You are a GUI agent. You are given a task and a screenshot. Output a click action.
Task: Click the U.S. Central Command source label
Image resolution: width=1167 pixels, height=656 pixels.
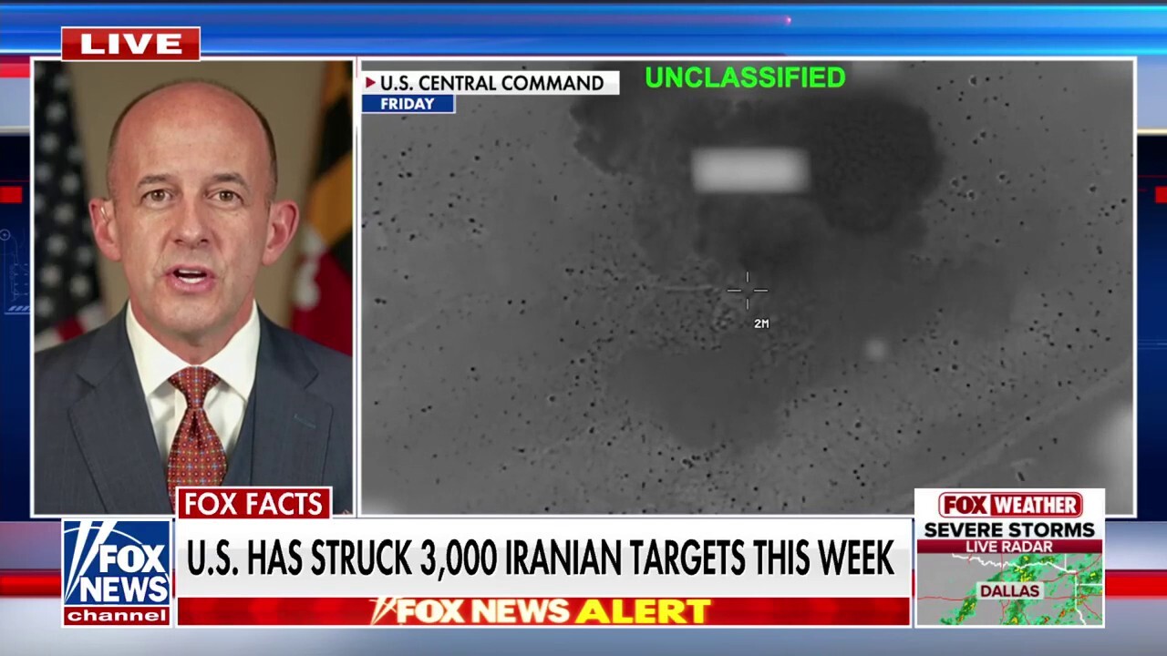491,83
